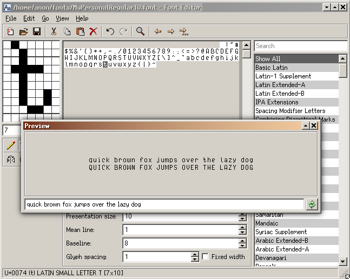Select the pencil drawing tool
Viewport: 350px width, 279px height.
11,145
